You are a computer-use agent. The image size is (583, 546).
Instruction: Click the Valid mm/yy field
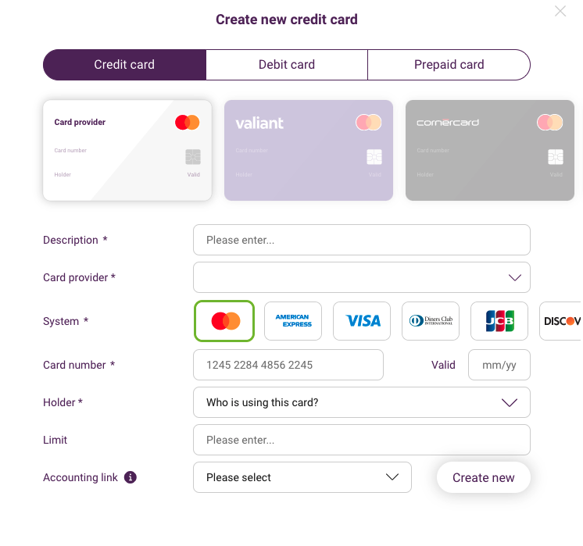click(499, 365)
